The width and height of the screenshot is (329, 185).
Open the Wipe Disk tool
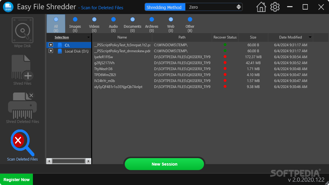pos(22,33)
